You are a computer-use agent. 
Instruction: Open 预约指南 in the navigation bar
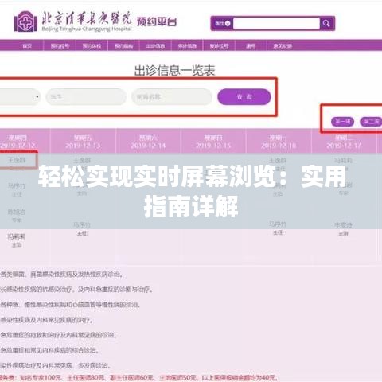click(123, 46)
